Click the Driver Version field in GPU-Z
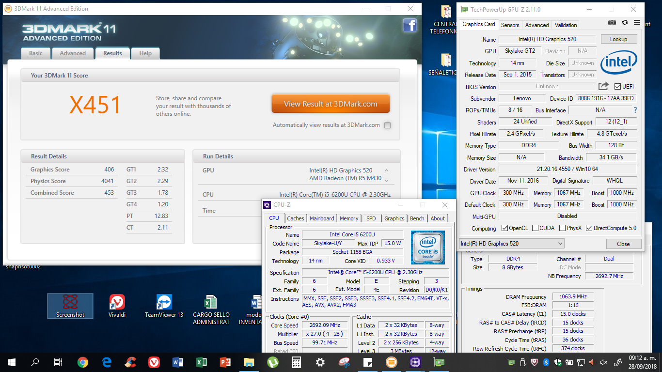Image resolution: width=662 pixels, height=372 pixels. (x=567, y=169)
